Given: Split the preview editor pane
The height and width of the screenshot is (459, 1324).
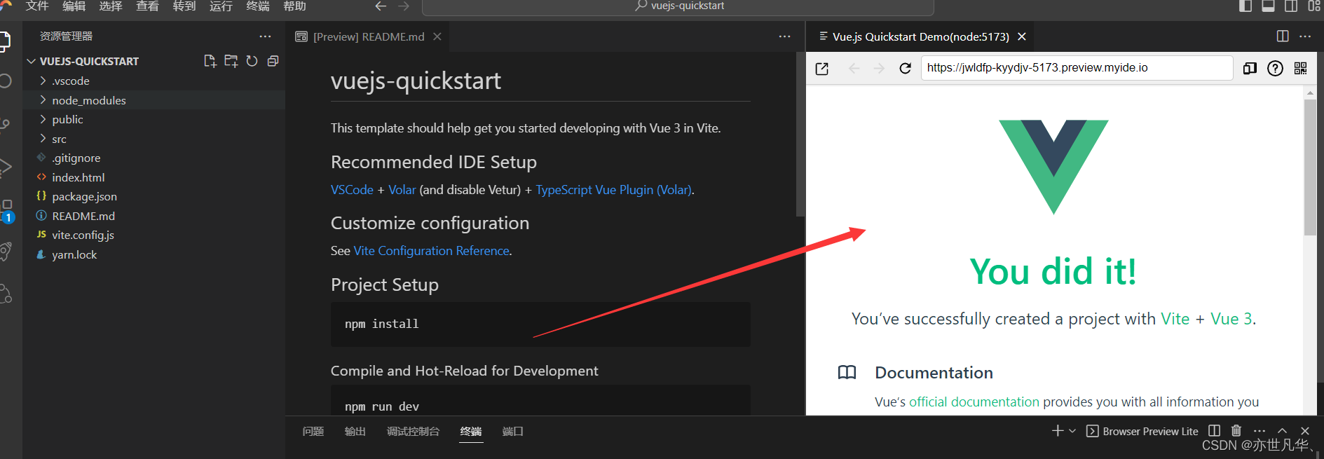Looking at the screenshot, I should (x=1282, y=36).
